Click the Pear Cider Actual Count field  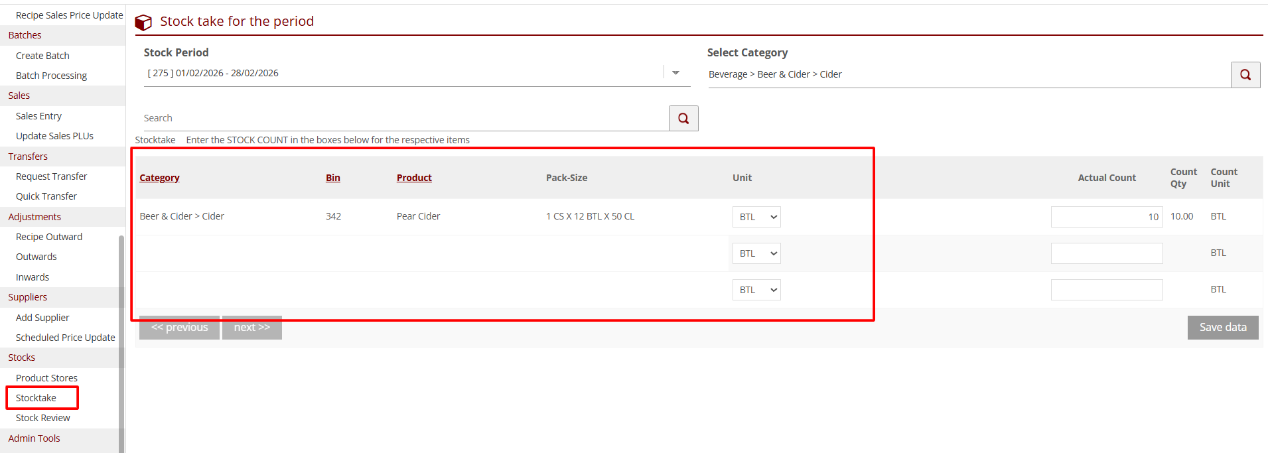(1106, 217)
